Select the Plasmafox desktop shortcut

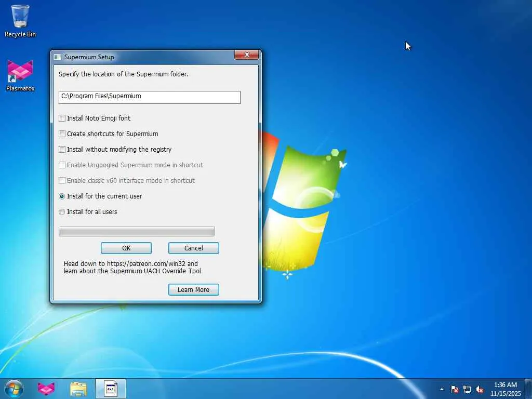[x=20, y=76]
